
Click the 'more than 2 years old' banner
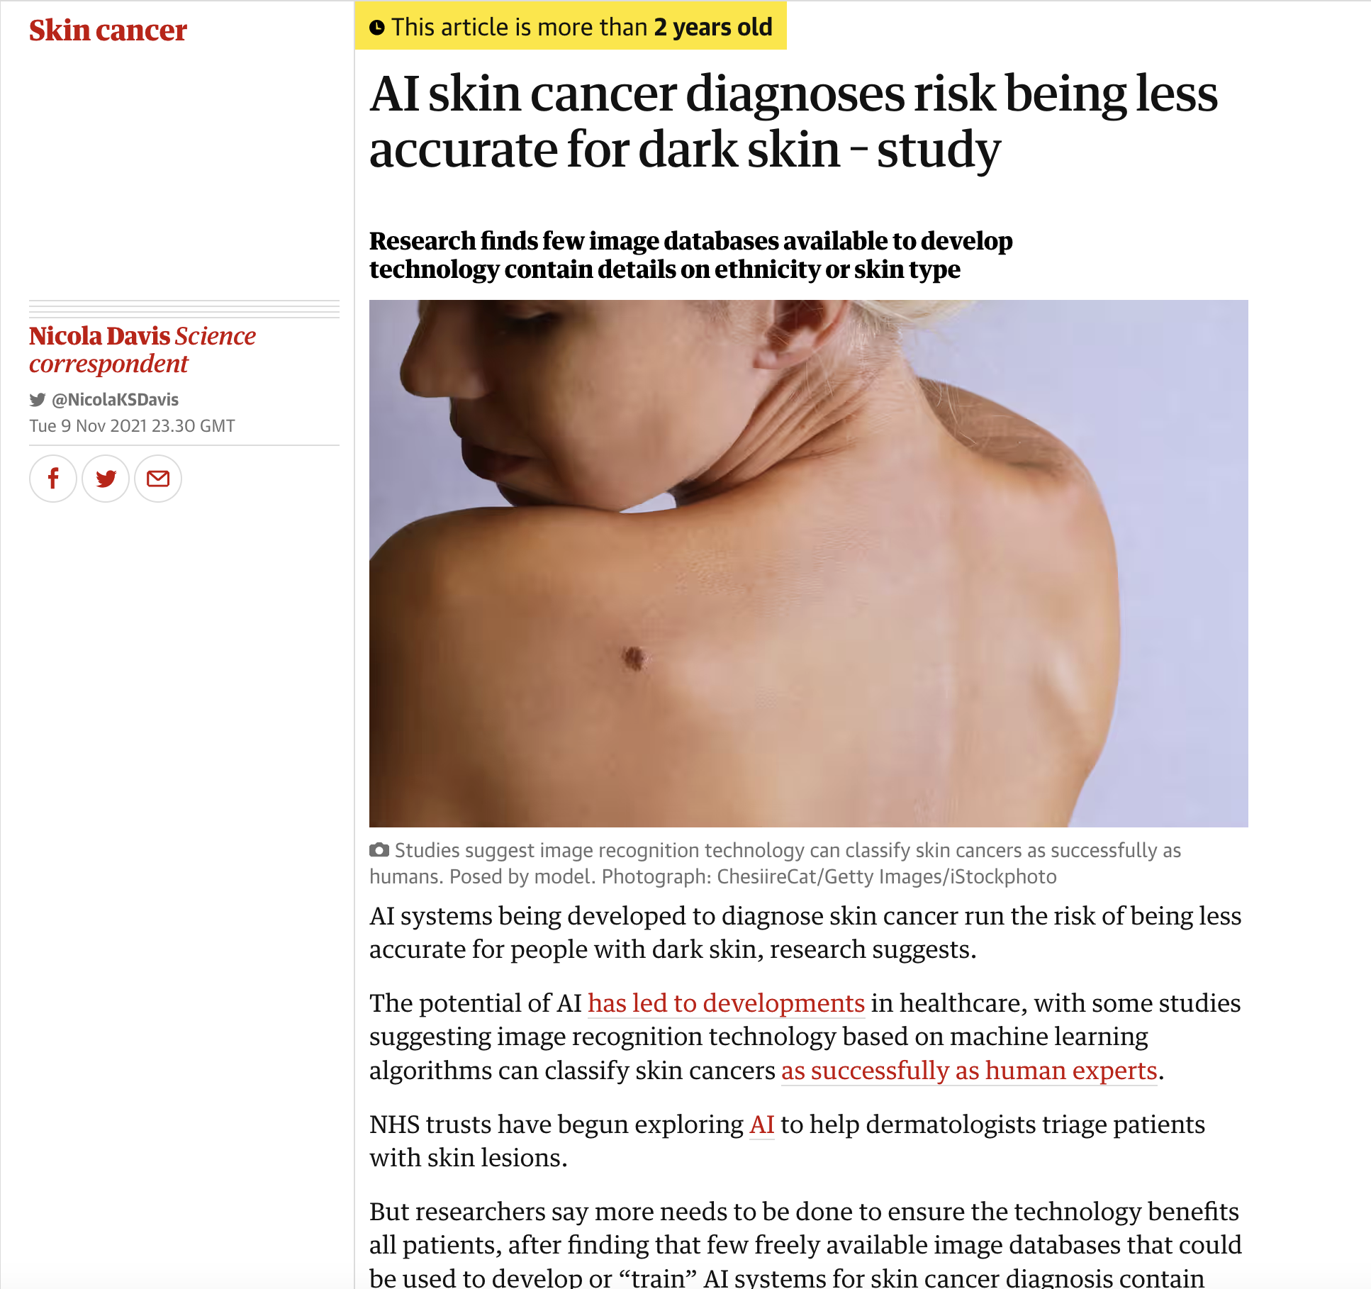click(571, 27)
